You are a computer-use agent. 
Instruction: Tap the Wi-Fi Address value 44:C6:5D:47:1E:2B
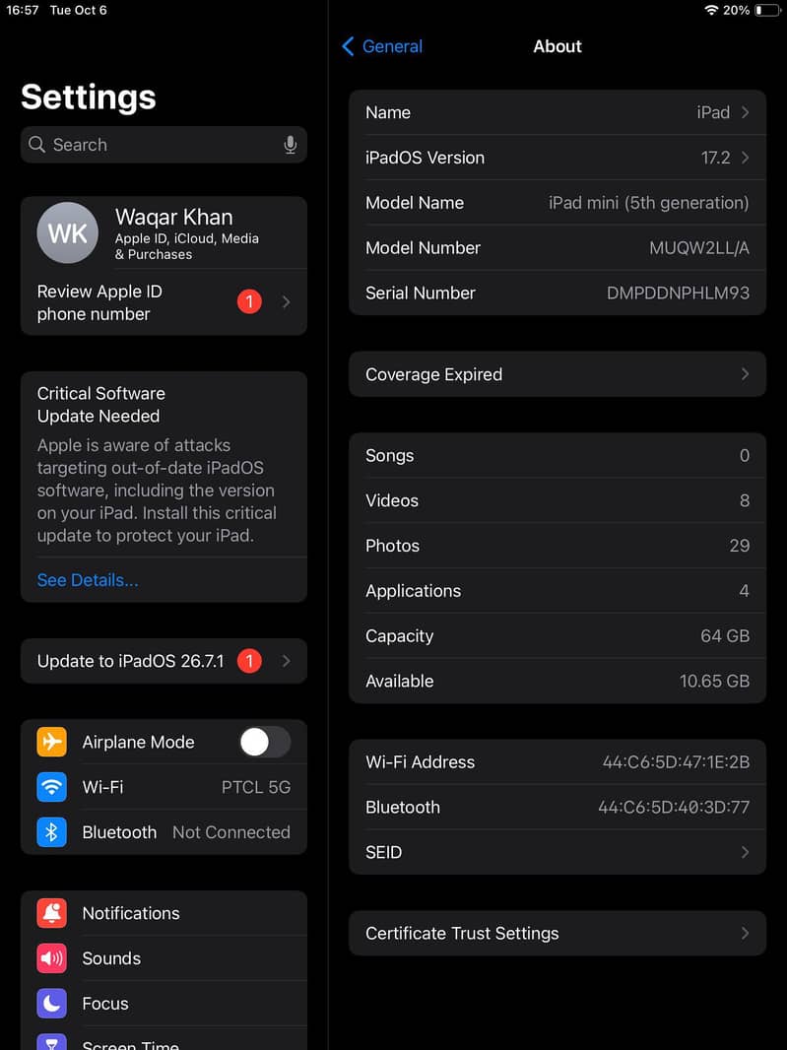click(676, 762)
